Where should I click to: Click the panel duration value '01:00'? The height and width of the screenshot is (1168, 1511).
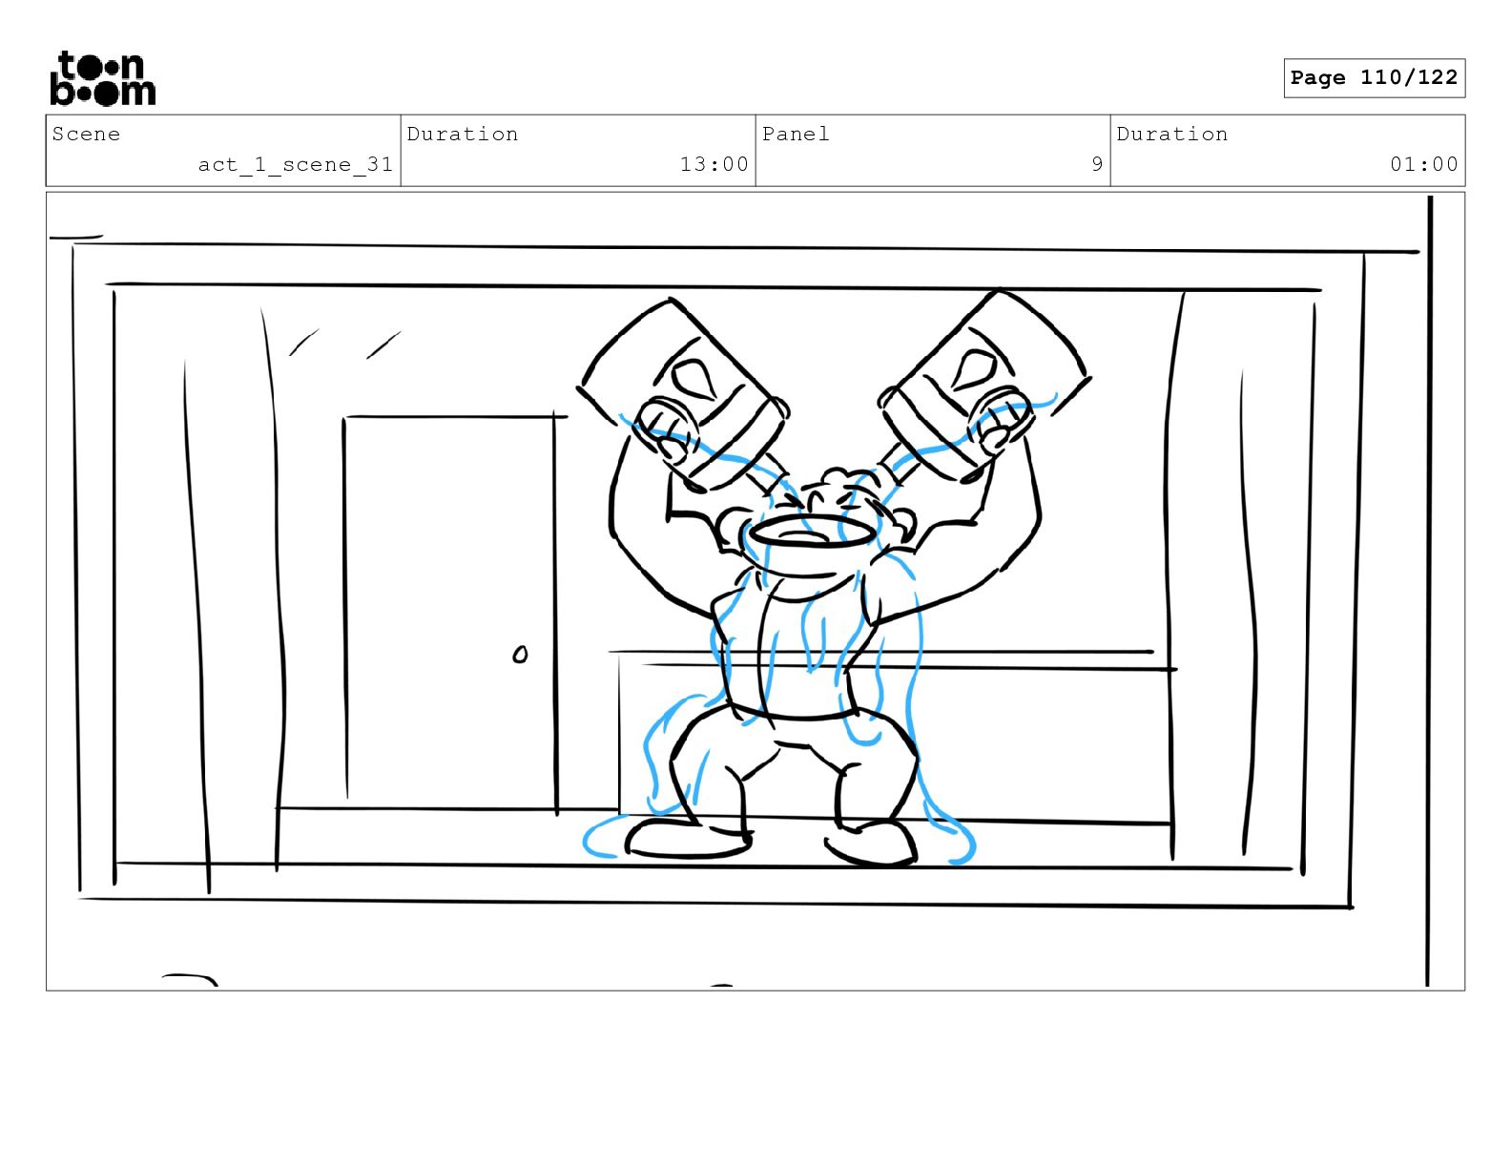[1424, 164]
